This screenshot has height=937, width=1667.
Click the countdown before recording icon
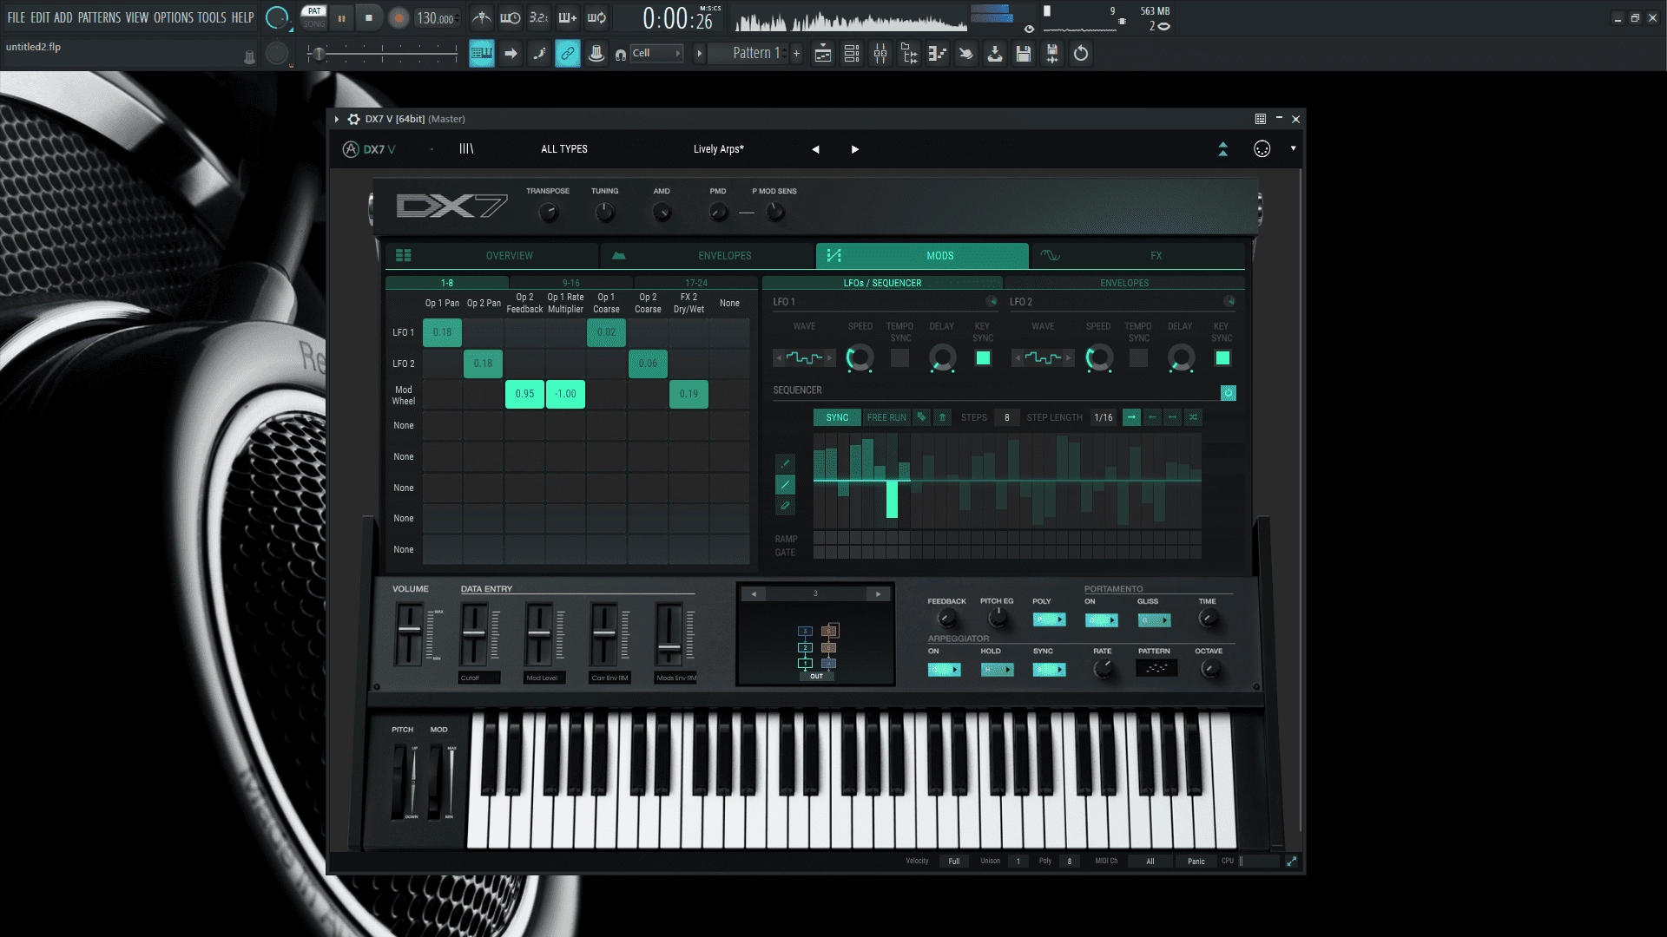[x=538, y=17]
